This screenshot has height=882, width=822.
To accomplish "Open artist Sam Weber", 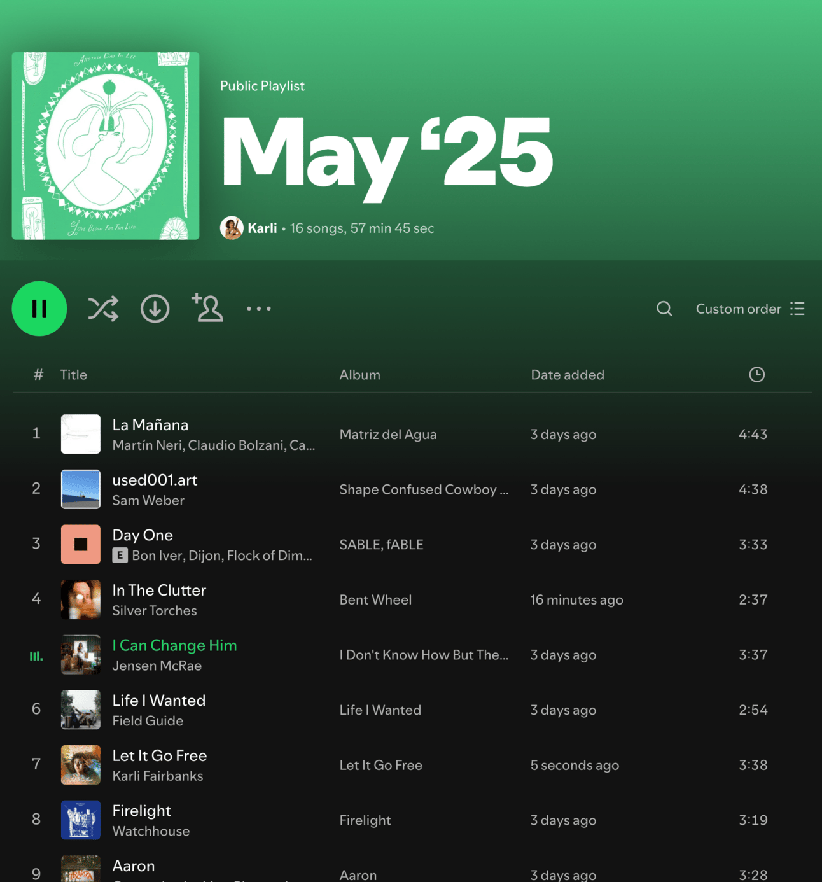I will click(148, 501).
